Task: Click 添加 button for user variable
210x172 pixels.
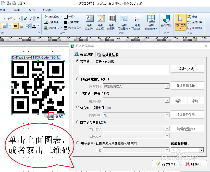Action: point(196,101)
